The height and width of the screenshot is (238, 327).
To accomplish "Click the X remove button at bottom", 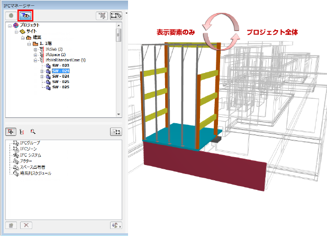I will coord(26,225).
